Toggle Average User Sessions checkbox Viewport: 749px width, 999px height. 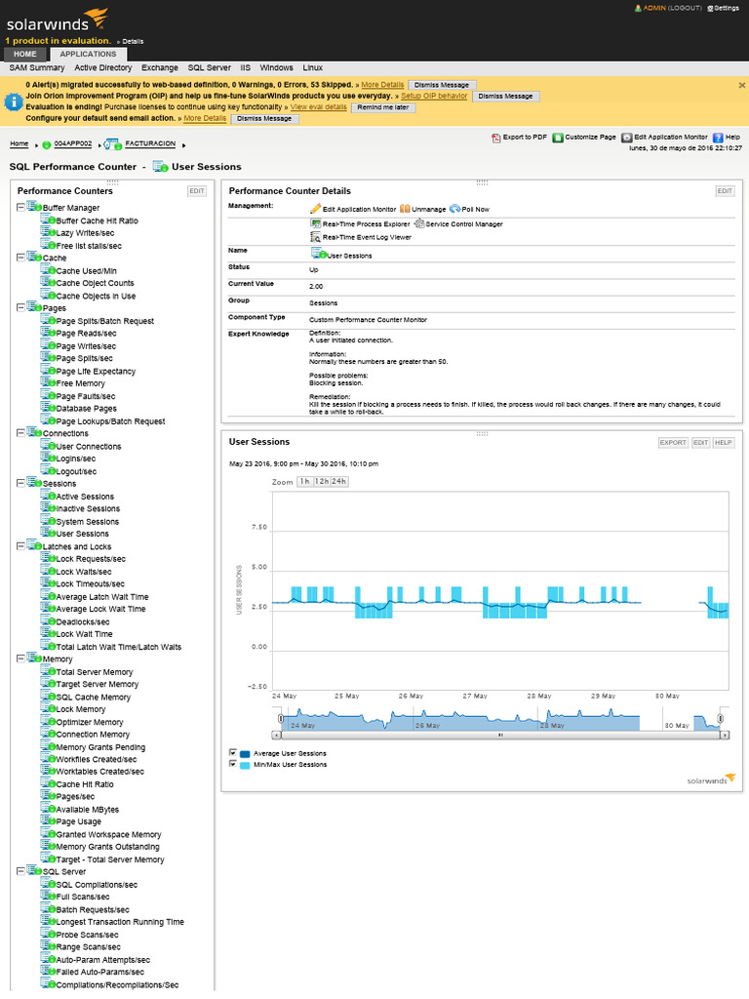[233, 753]
